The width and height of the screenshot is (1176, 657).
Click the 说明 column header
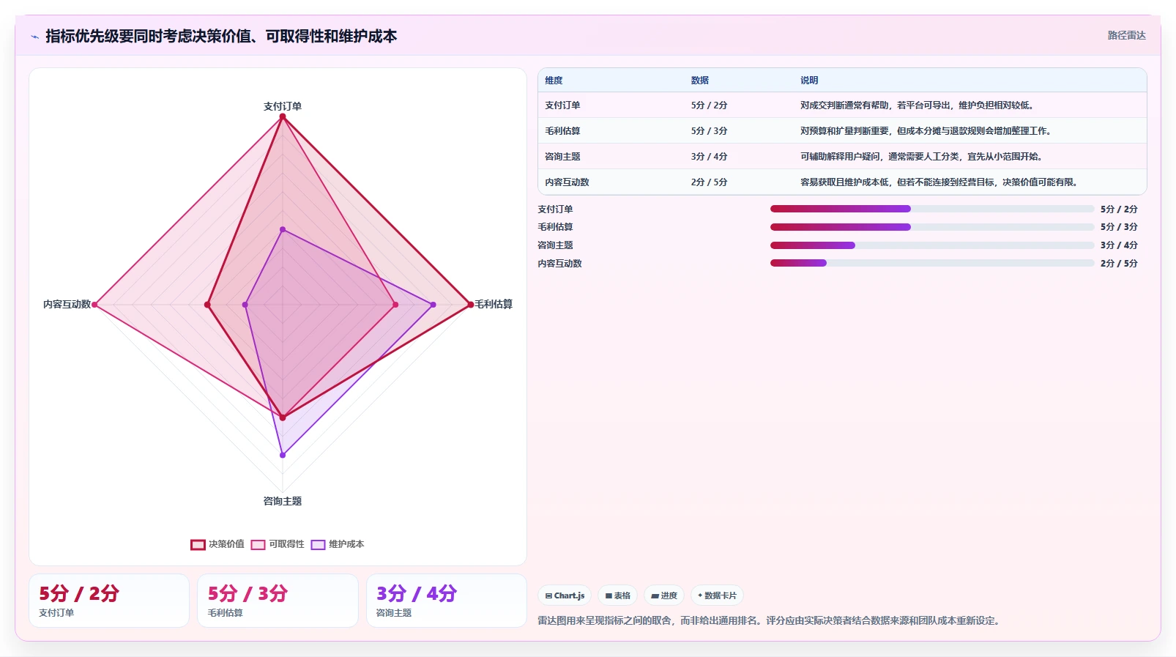coord(809,81)
